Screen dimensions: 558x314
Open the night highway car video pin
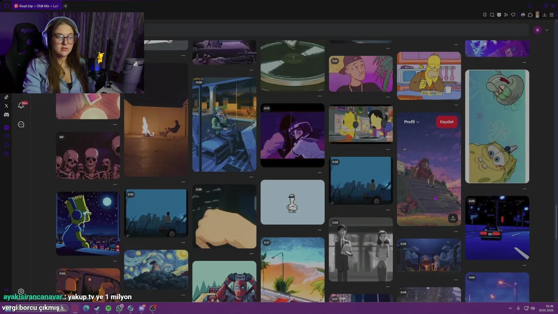pos(497,228)
